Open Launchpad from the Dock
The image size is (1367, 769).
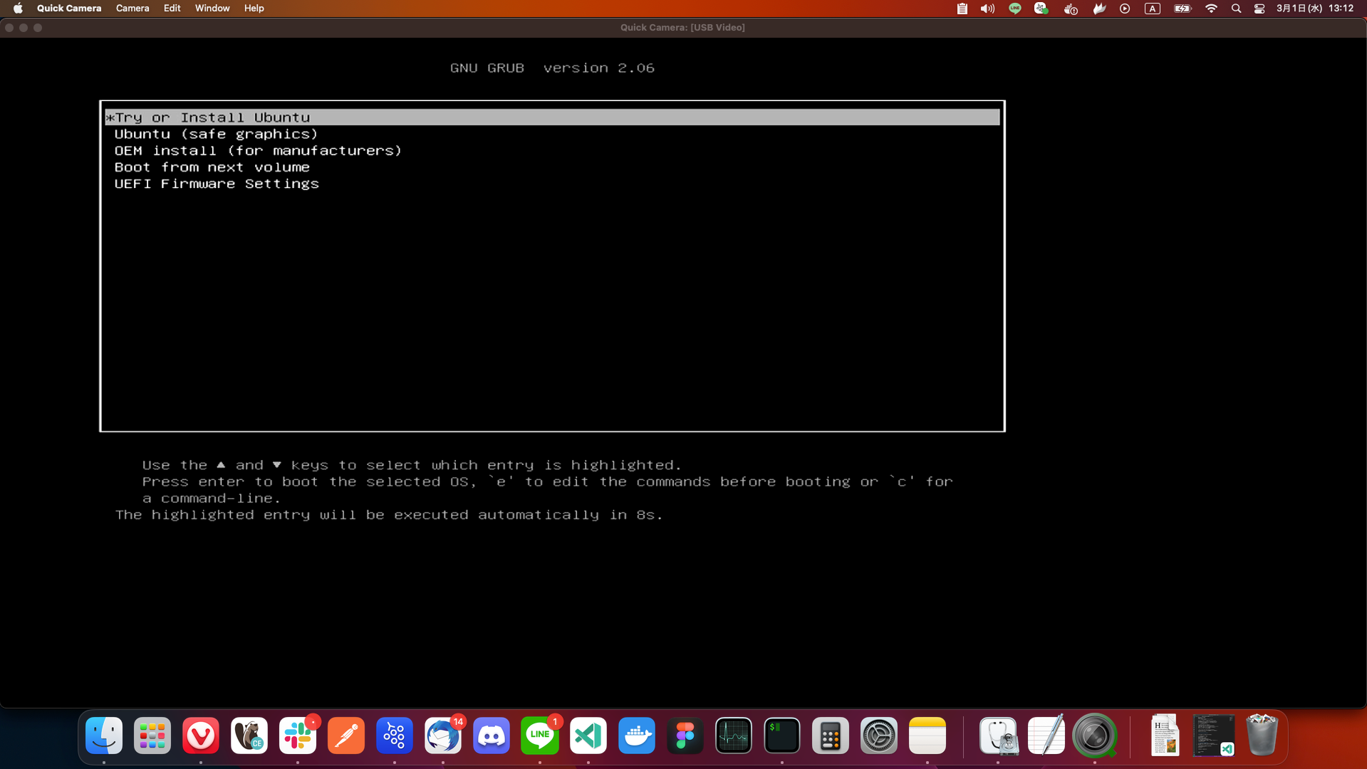152,736
